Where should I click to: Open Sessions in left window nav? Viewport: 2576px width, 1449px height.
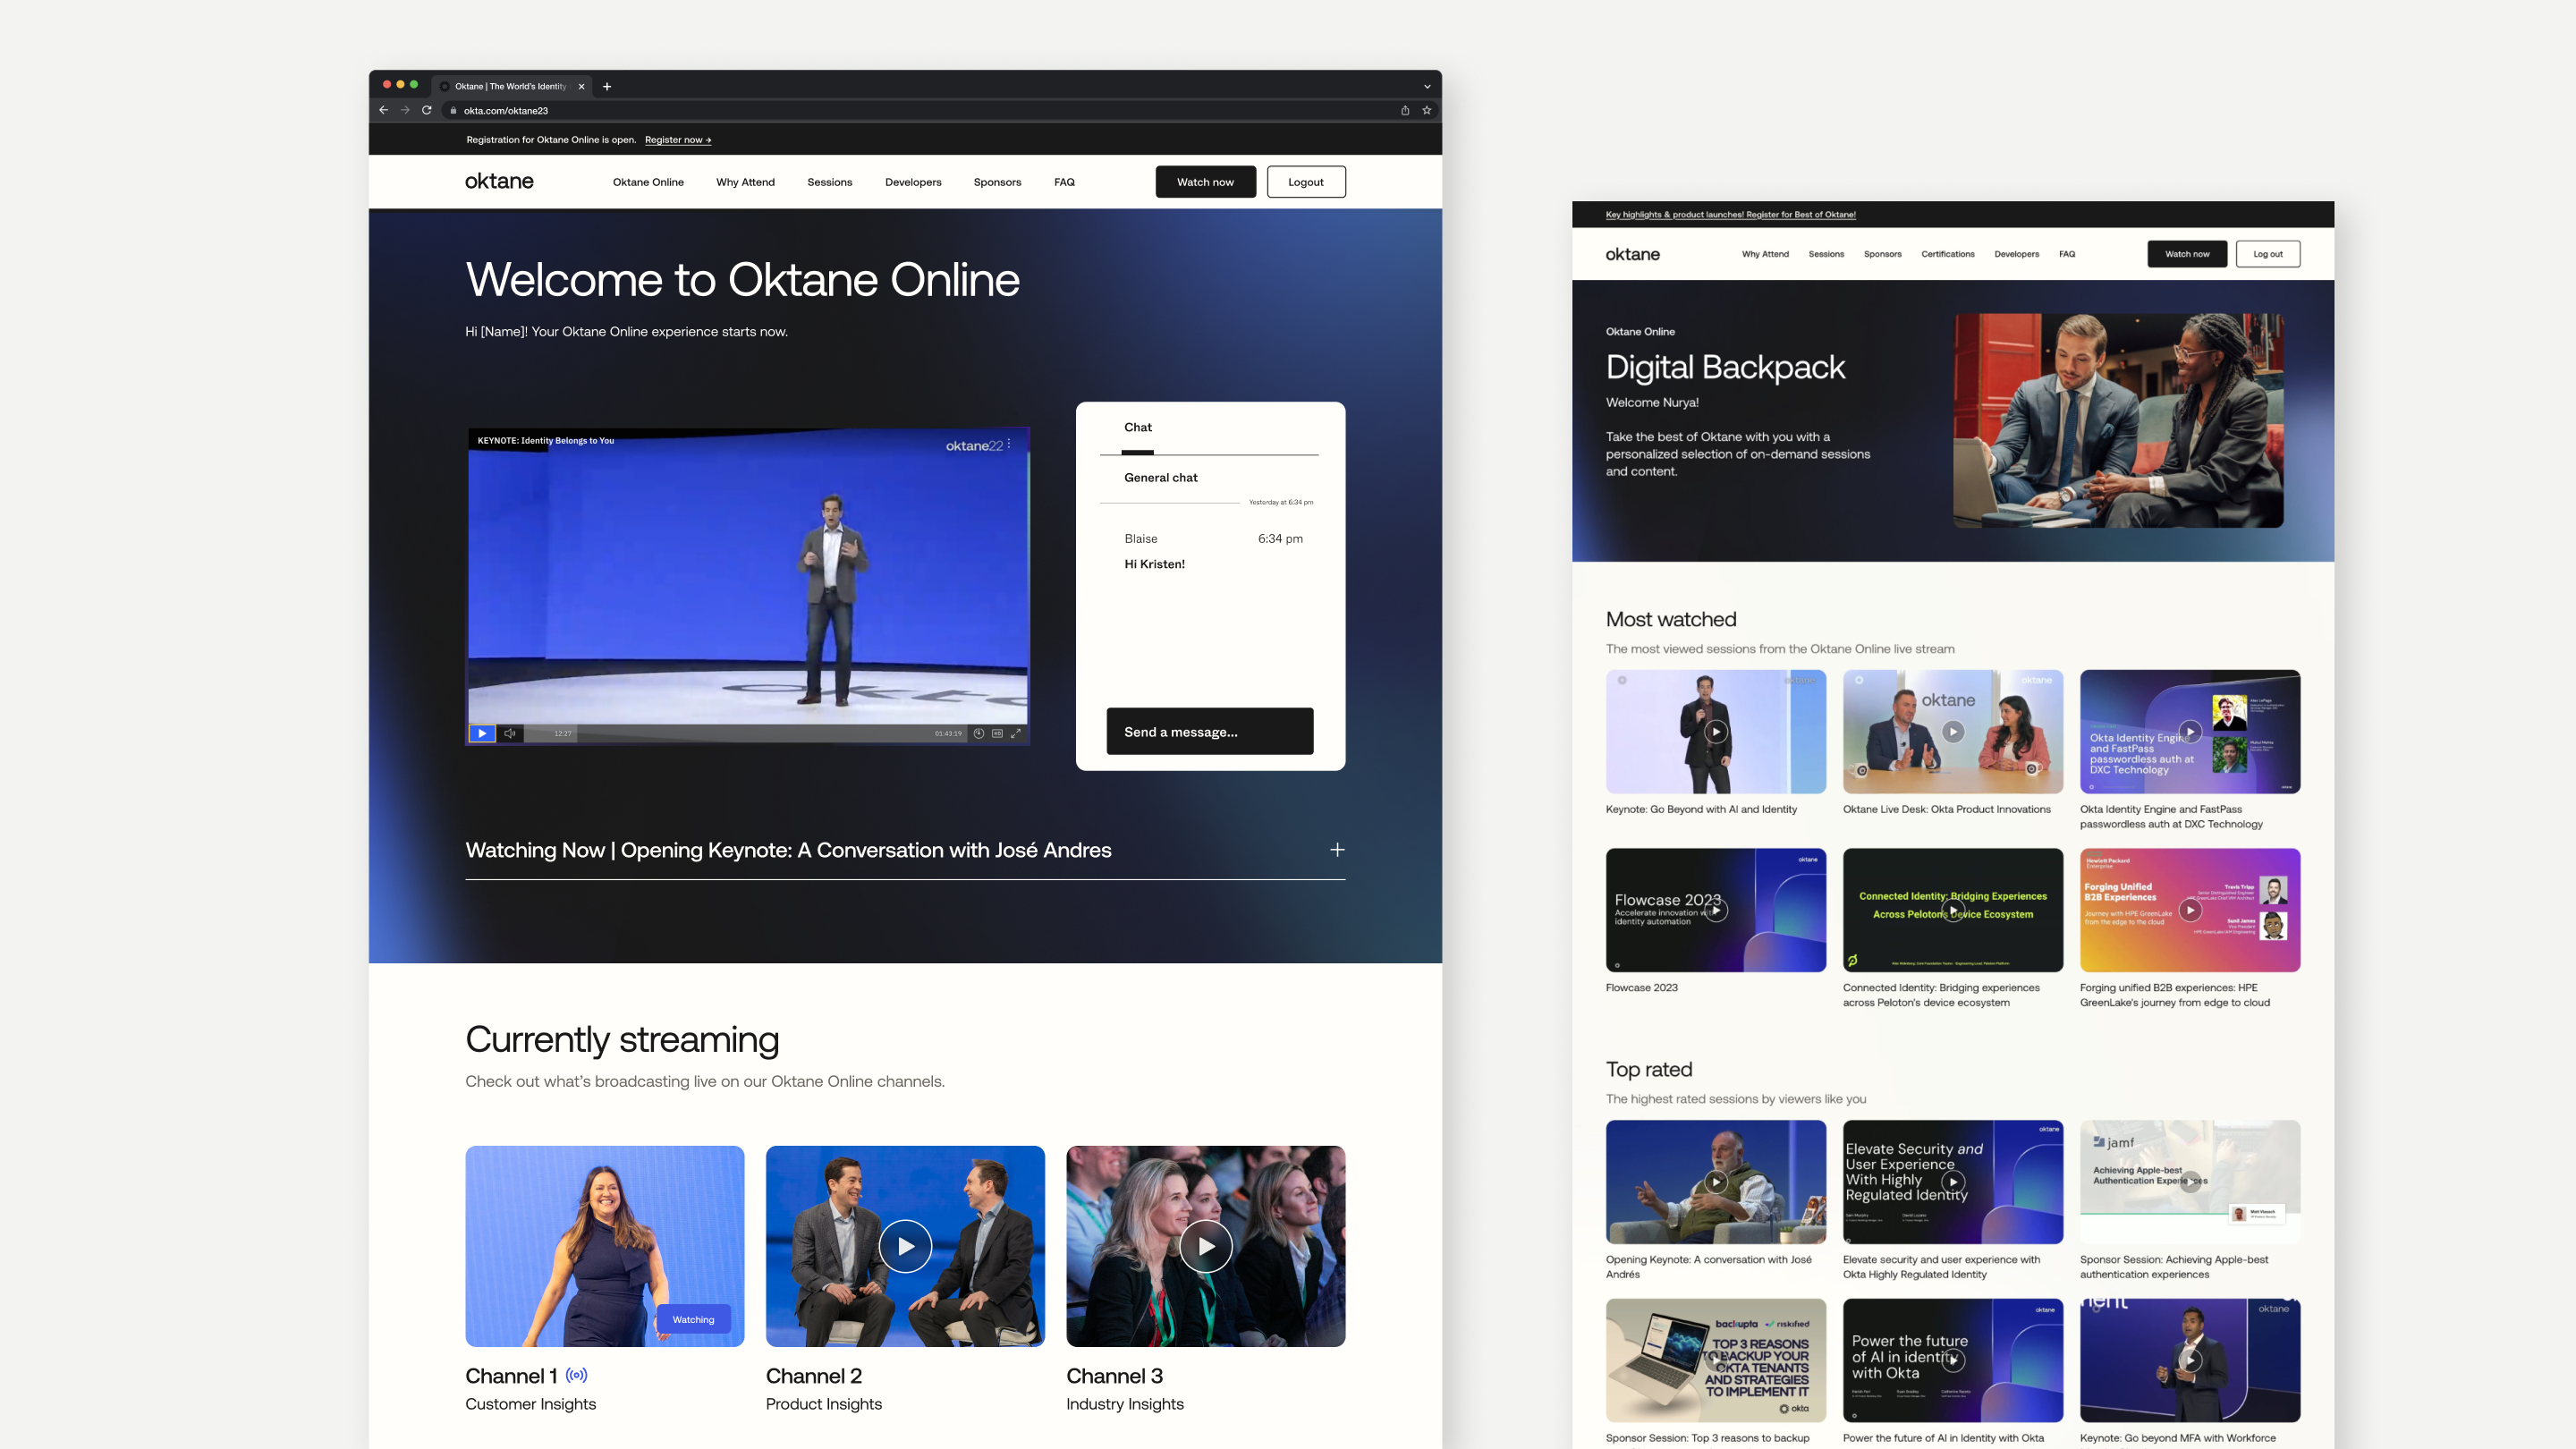pos(830,182)
